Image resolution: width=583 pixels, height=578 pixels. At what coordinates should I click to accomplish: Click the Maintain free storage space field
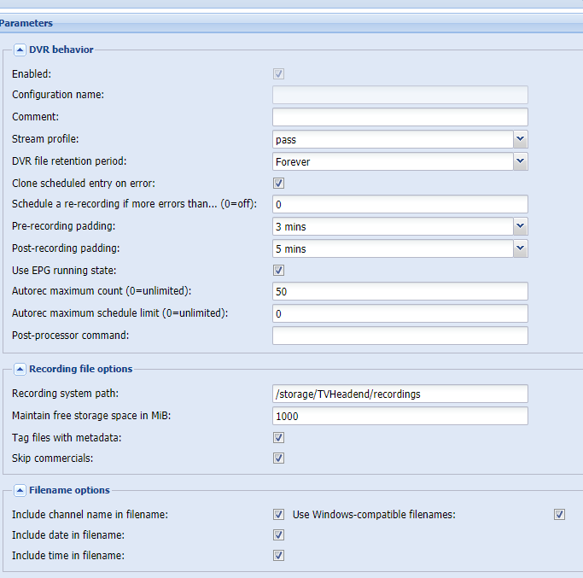tap(399, 416)
